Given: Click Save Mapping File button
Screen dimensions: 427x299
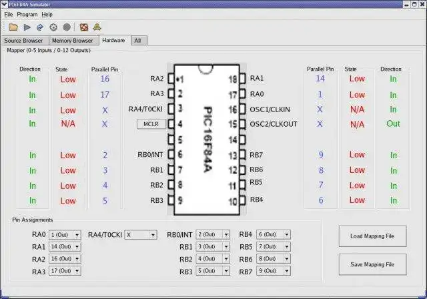Looking at the screenshot, I should pos(372,264).
